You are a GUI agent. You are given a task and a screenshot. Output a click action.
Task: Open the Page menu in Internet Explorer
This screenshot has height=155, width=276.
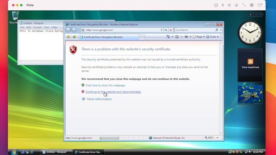[x=198, y=37]
